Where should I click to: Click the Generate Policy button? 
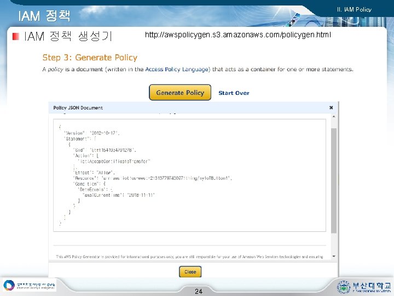(180, 93)
